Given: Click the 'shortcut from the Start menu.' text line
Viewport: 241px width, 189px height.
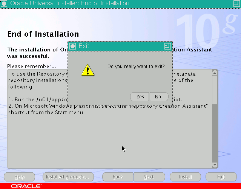Looking at the screenshot, I should tap(46, 112).
